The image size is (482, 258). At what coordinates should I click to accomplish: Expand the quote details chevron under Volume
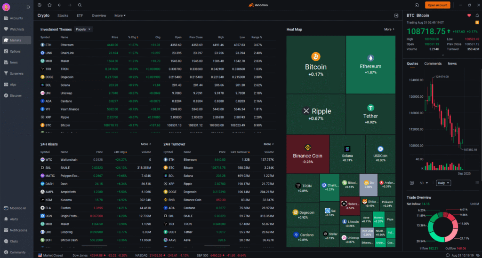pos(442,55)
